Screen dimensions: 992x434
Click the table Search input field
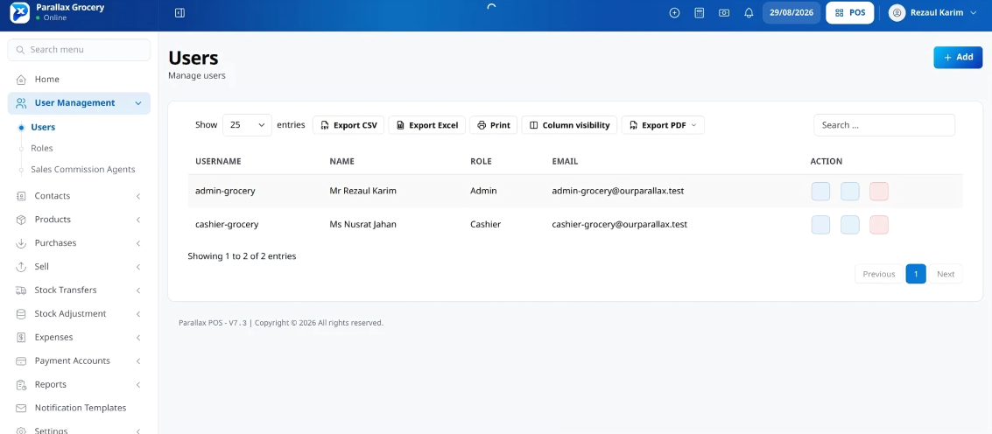(883, 125)
